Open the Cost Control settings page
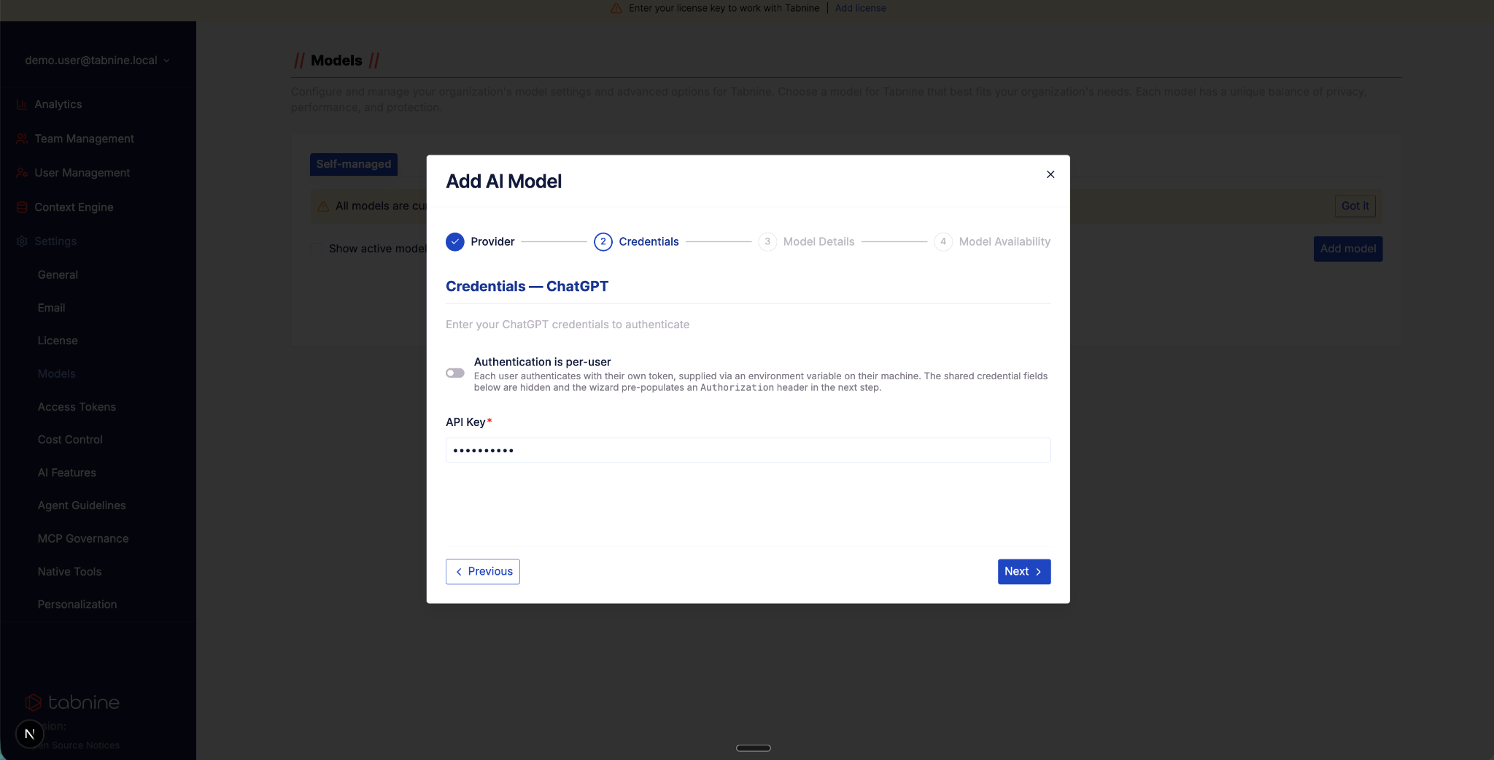The image size is (1494, 760). [x=70, y=440]
